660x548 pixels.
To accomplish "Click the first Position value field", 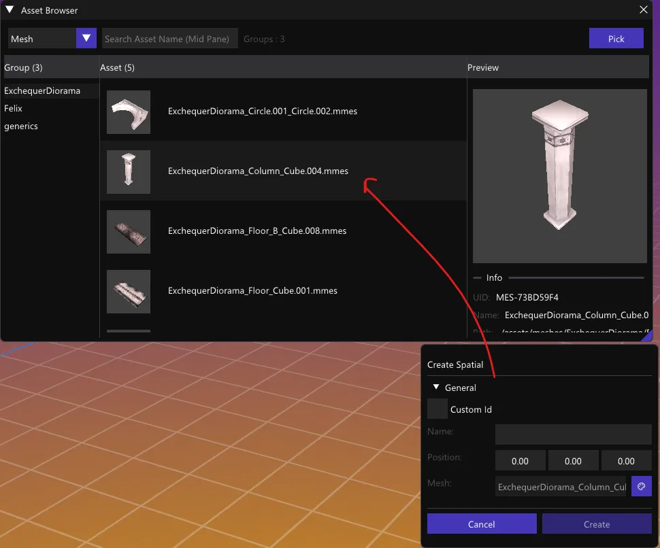I will (x=521, y=460).
